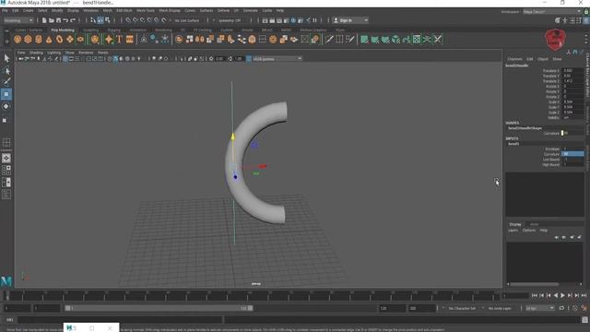Open the No Live Surface field dropdown
Image resolution: width=590 pixels, height=332 pixels.
pyautogui.click(x=187, y=20)
